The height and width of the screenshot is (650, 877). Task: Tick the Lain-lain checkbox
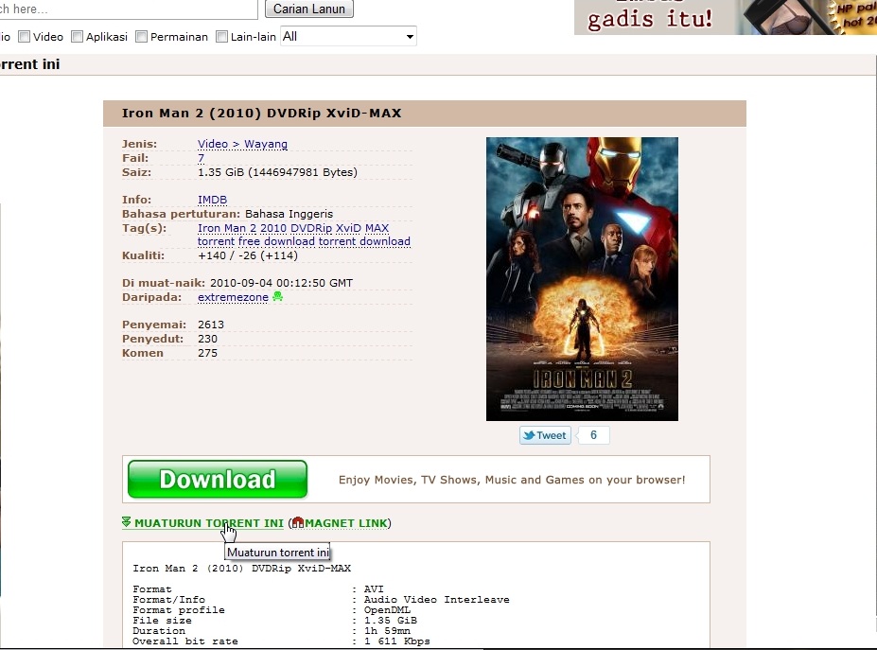point(222,36)
